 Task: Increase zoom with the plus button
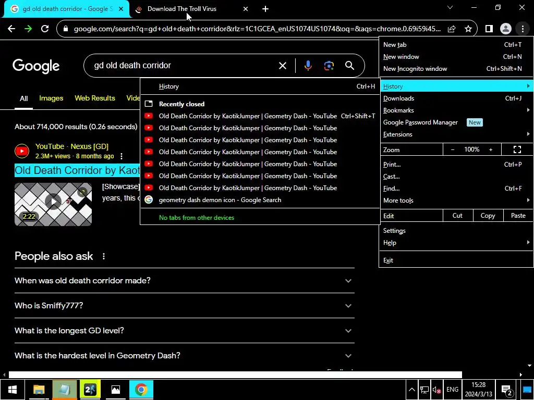pos(491,149)
